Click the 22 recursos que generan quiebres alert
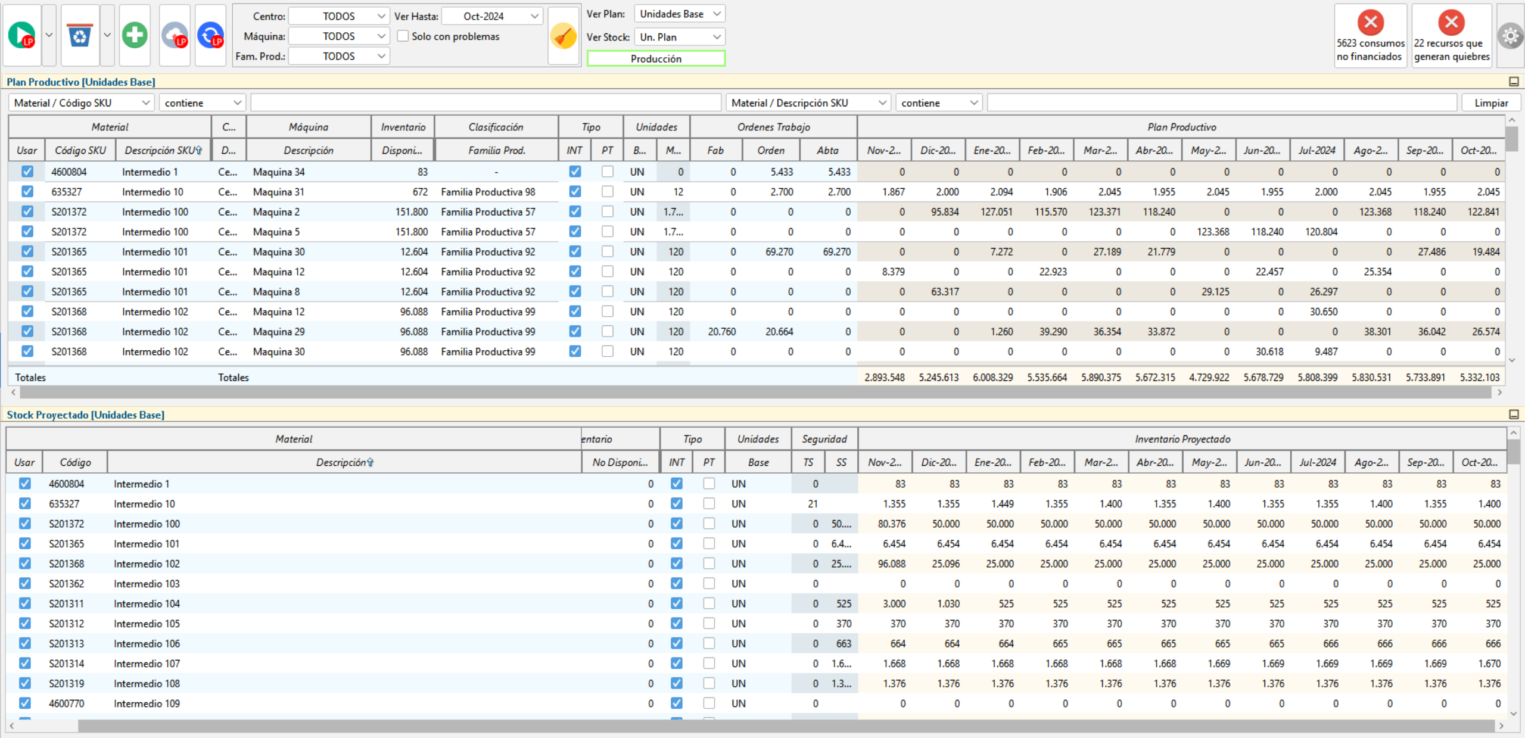Screen dimensions: 1525x738 1451,36
